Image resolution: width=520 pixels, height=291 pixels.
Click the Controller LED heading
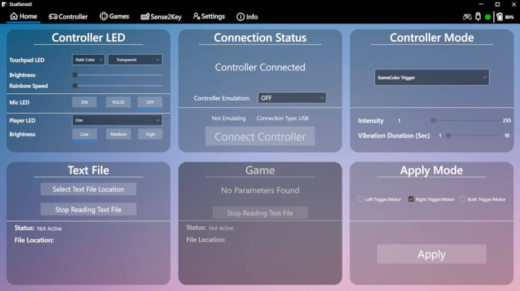click(x=88, y=38)
